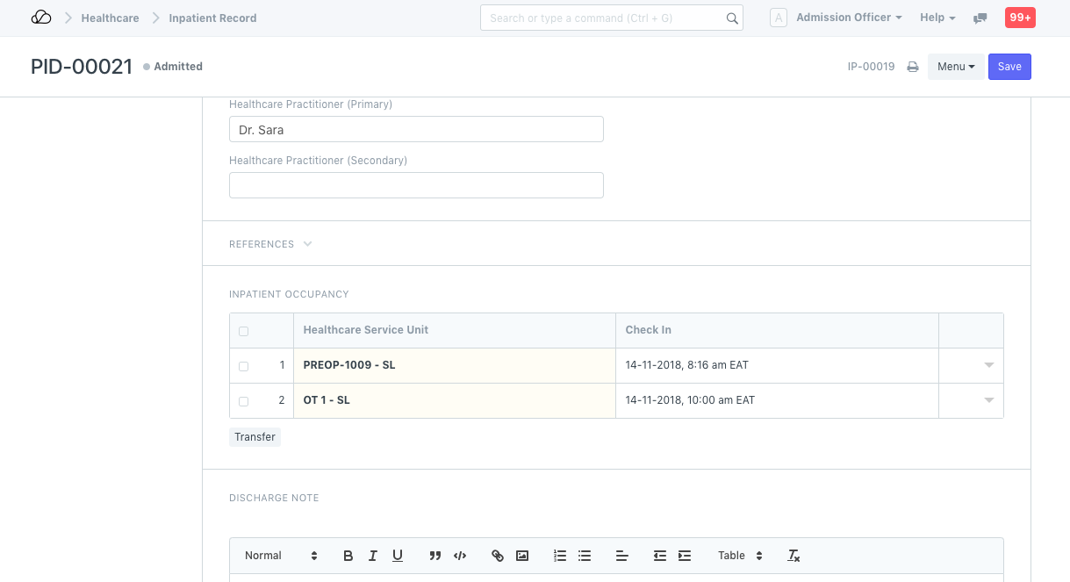Insert a code block in the editor
The image size is (1070, 582).
[459, 555]
